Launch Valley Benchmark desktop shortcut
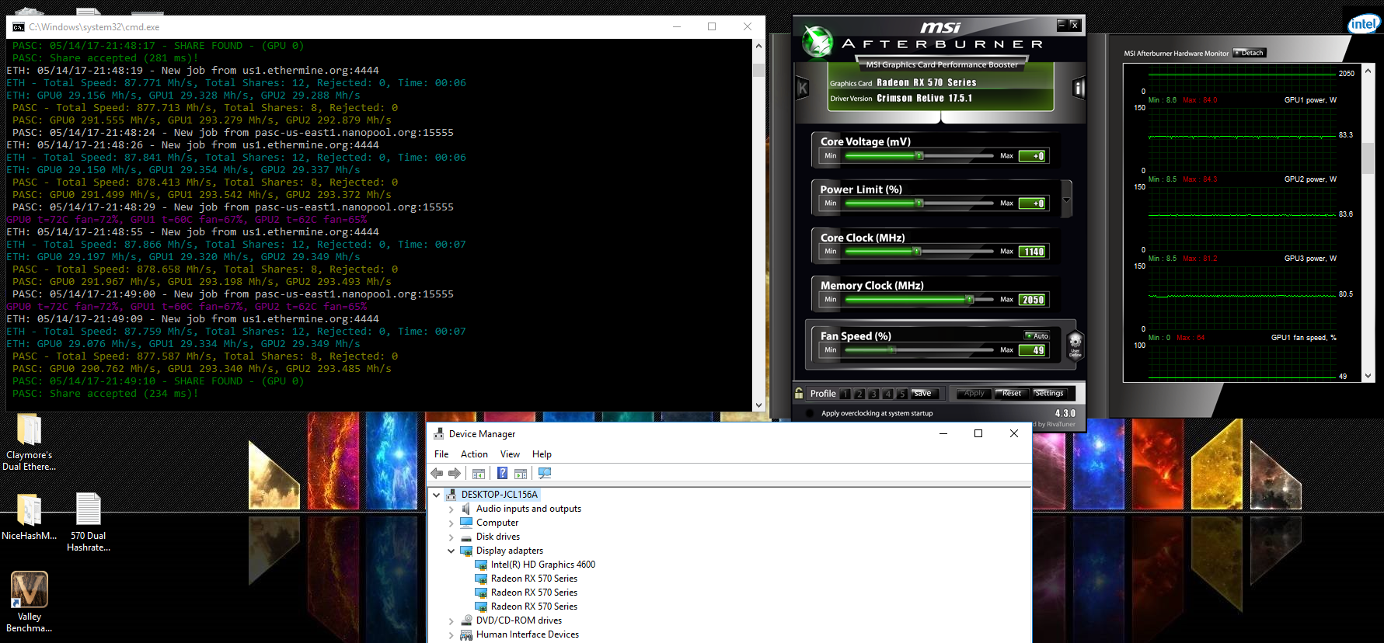Screen dimensions: 1384x643 tap(30, 602)
